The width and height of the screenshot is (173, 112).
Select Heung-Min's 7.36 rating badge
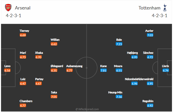(119, 97)
